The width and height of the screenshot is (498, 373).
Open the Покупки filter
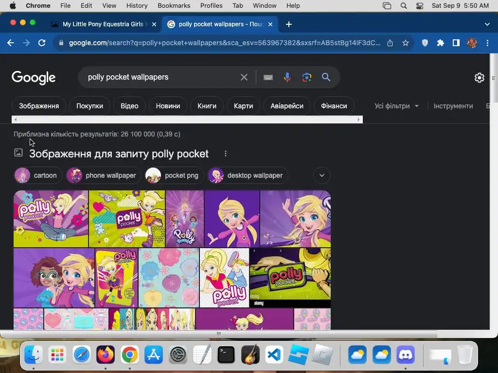click(x=89, y=106)
